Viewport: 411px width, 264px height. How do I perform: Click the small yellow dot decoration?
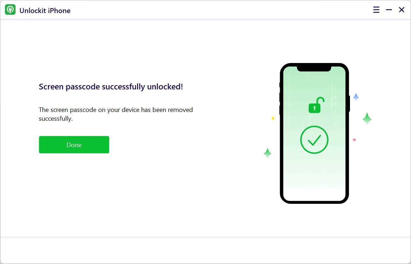point(273,118)
